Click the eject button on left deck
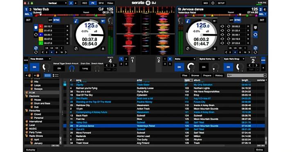The height and width of the screenshot is (152, 292). click(103, 49)
